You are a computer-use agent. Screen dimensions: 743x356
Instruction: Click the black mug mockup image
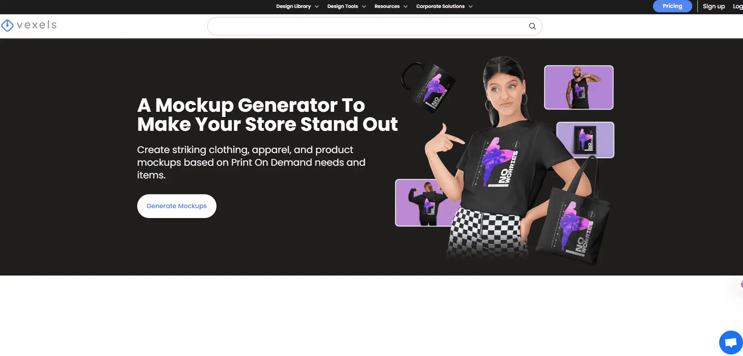(428, 87)
